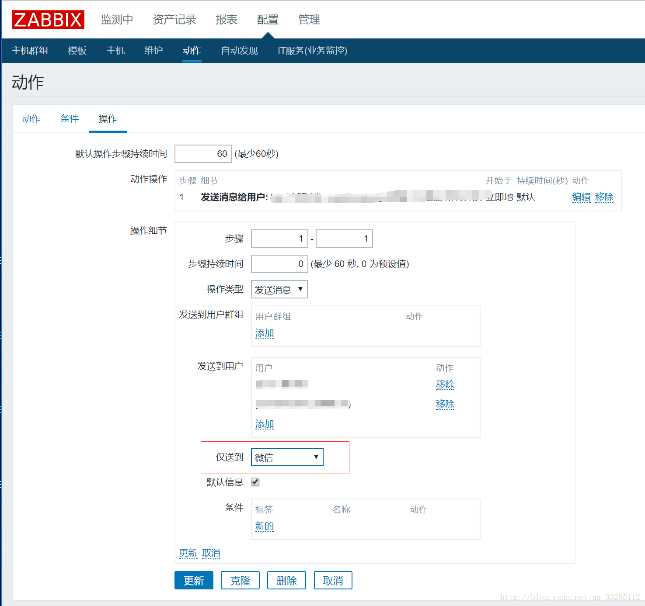Go to 主机 submenu
The image size is (645, 606).
click(x=115, y=51)
